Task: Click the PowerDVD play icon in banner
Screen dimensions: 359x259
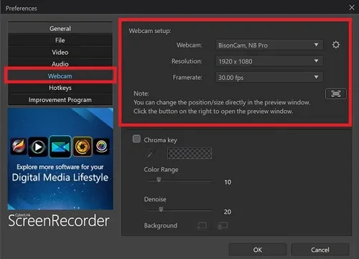Action: (x=38, y=147)
